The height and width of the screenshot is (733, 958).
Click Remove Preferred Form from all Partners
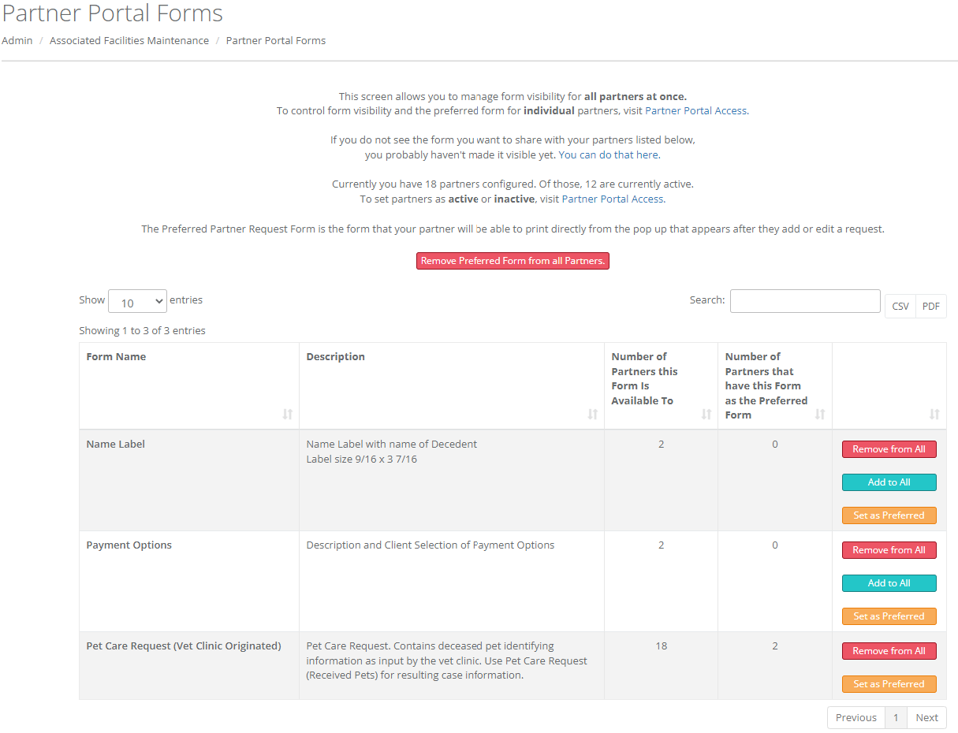(513, 261)
